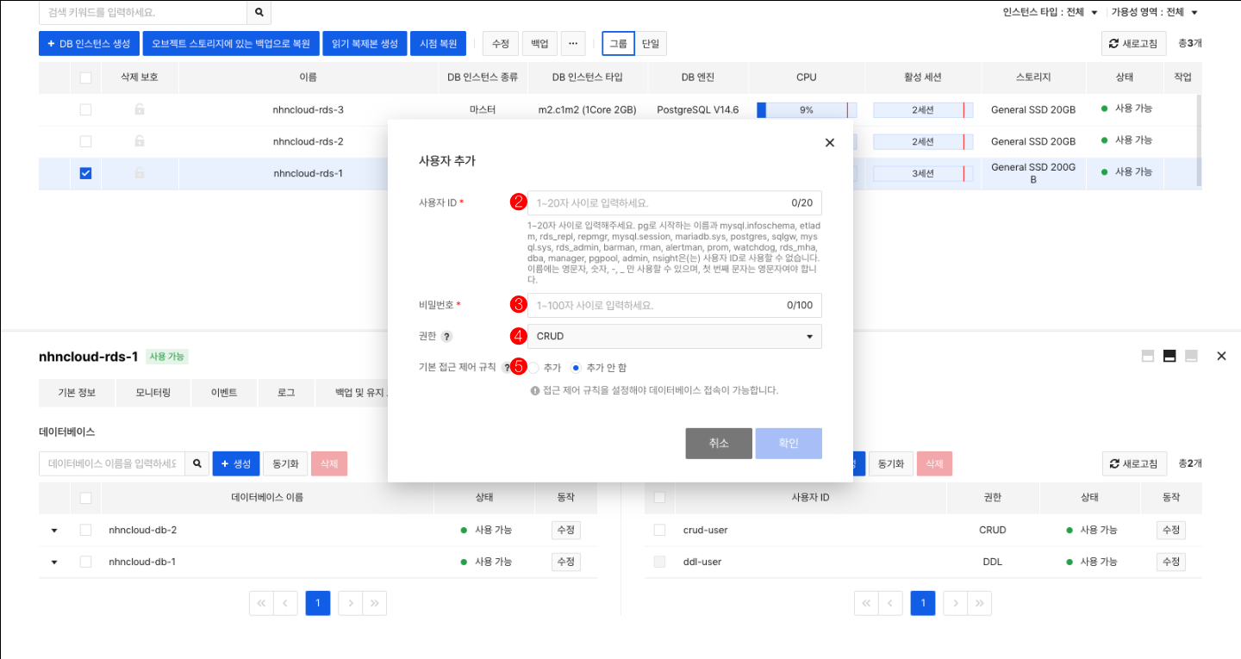Toggle select-all checkbox in instance table header
This screenshot has height=659, width=1241.
[x=85, y=78]
